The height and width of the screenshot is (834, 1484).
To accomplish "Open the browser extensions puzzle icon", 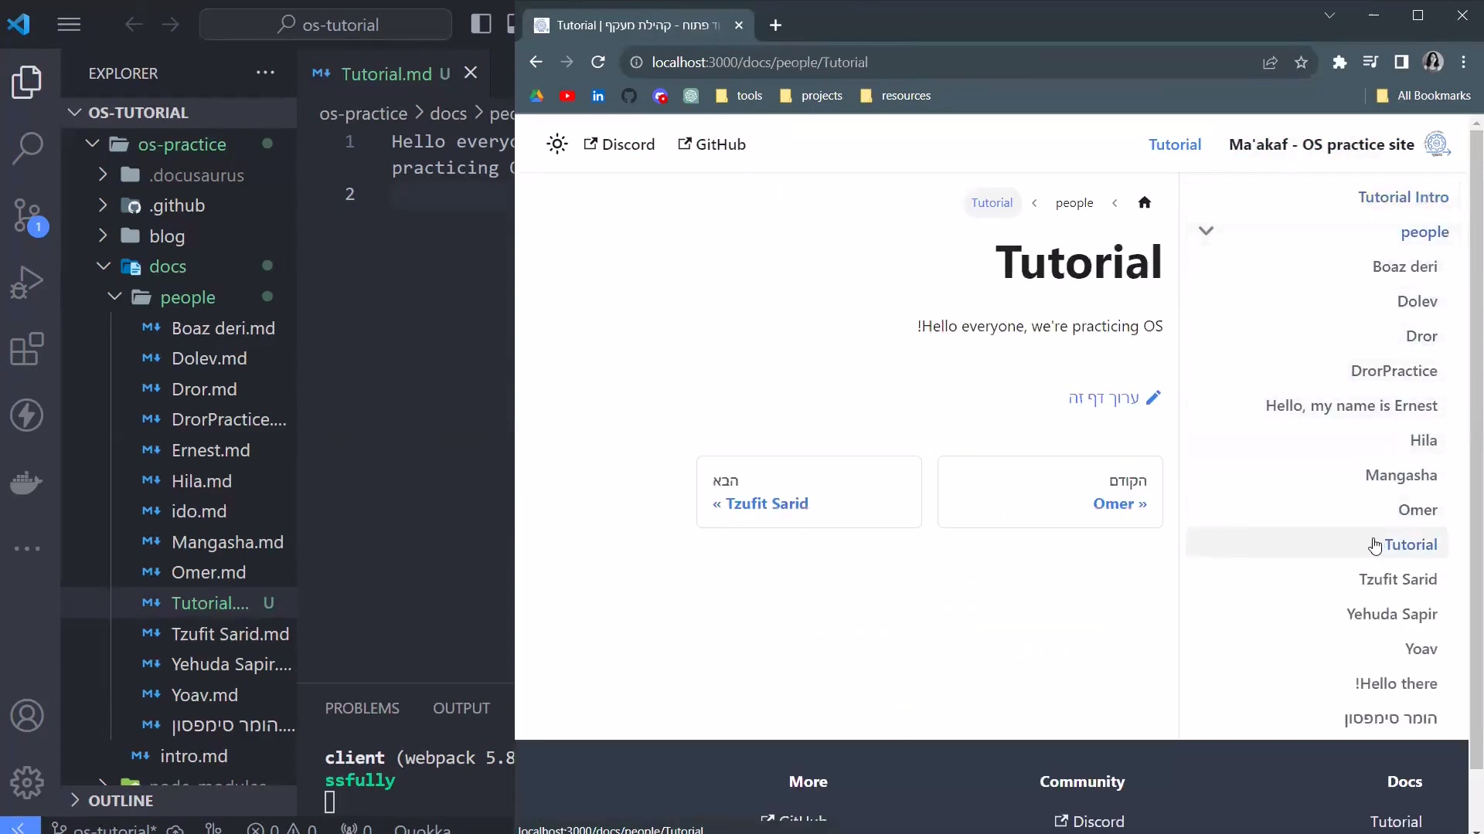I will click(1339, 63).
